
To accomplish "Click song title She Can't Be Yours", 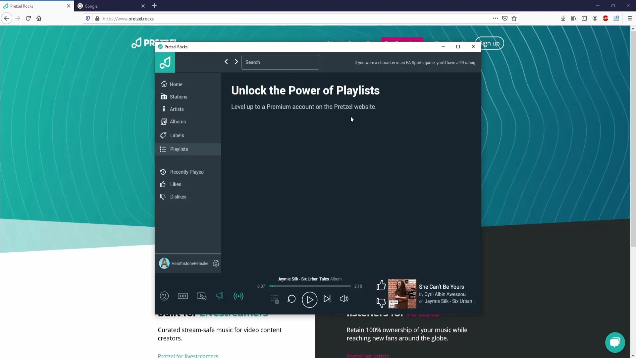I will click(x=441, y=287).
